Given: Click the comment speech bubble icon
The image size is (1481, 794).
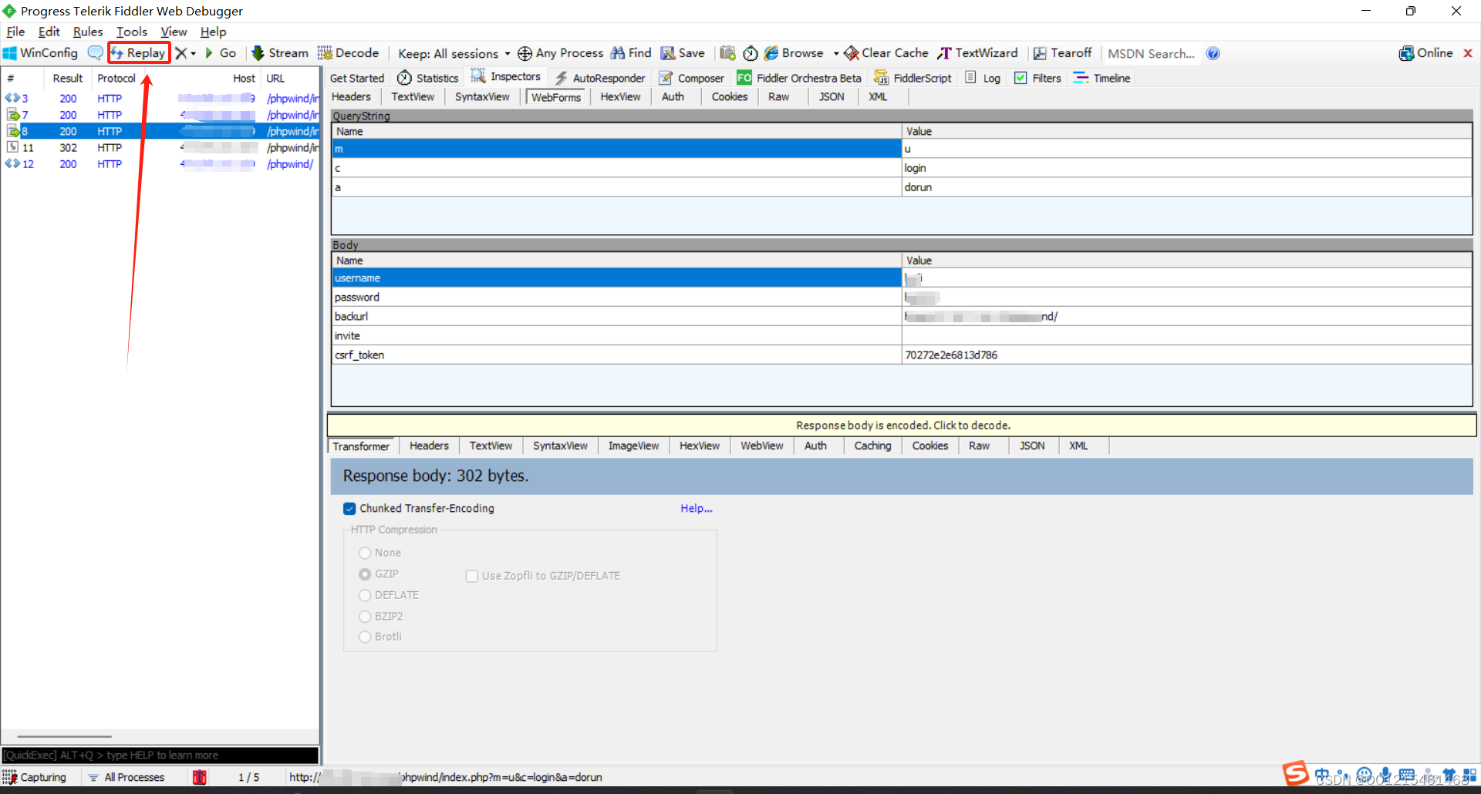Looking at the screenshot, I should click(95, 53).
